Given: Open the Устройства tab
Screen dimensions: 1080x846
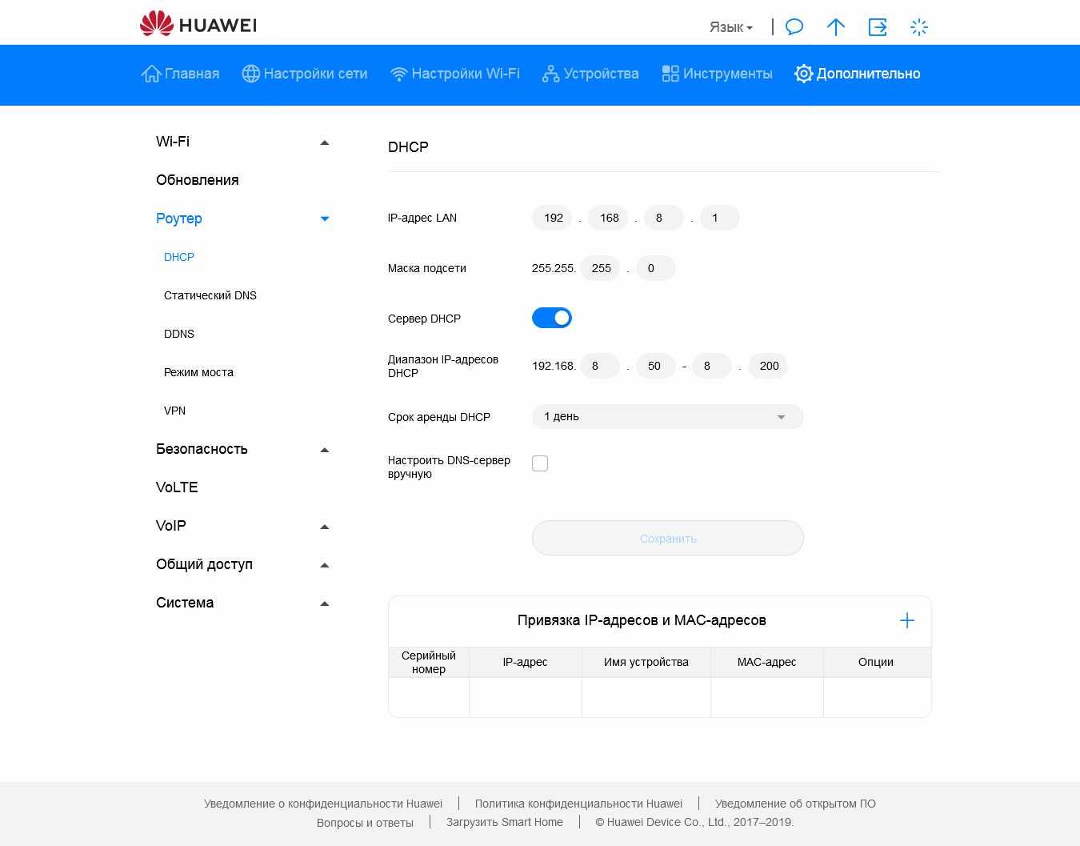Looking at the screenshot, I should [590, 74].
